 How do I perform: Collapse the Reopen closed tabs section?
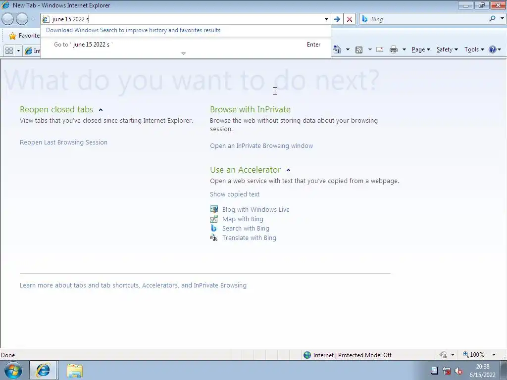(101, 110)
